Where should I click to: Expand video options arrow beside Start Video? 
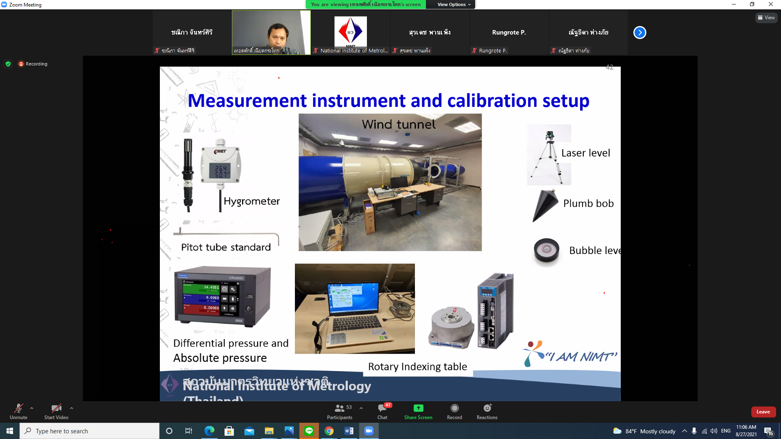pyautogui.click(x=72, y=408)
